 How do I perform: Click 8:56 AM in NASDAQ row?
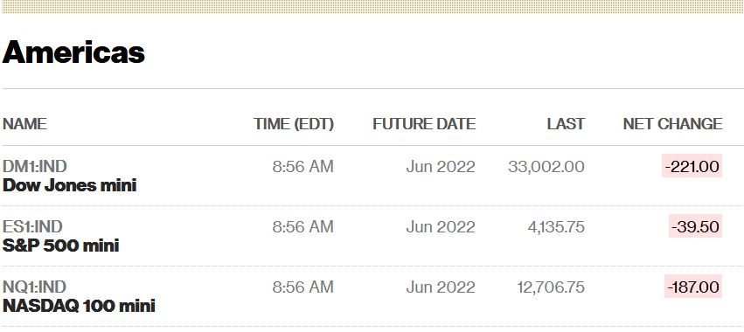coord(302,287)
